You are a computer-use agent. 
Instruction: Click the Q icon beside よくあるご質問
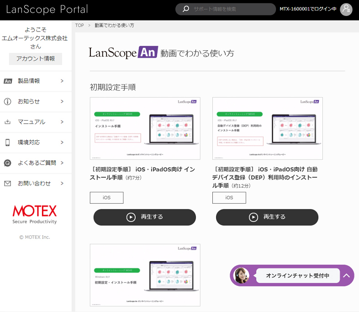[8, 163]
